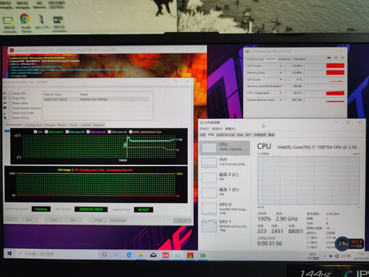This screenshot has width=369, height=277.
Task: Show hidden tray icons with the taskbar chevron
Action: coord(325,256)
